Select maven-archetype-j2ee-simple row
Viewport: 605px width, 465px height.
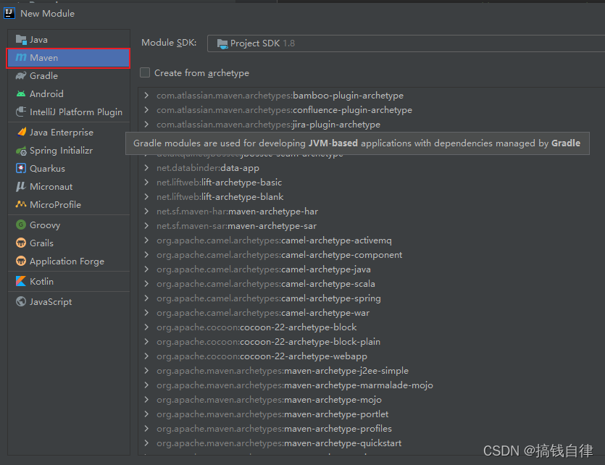[x=371, y=371]
